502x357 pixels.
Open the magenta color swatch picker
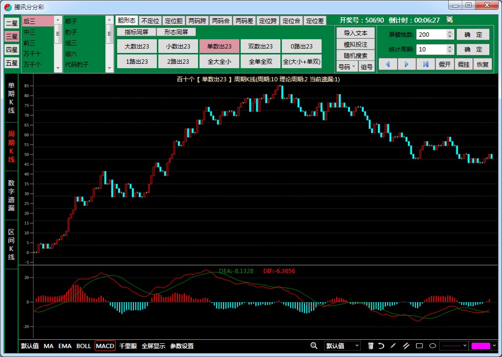point(483,346)
